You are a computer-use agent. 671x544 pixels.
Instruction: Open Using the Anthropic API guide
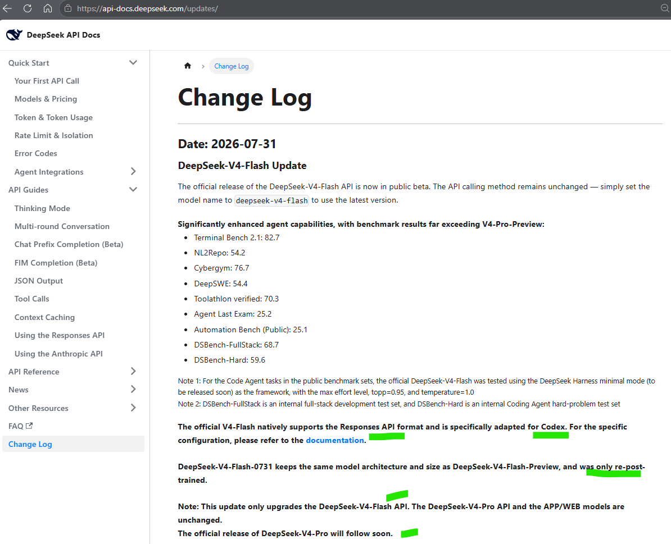(58, 354)
